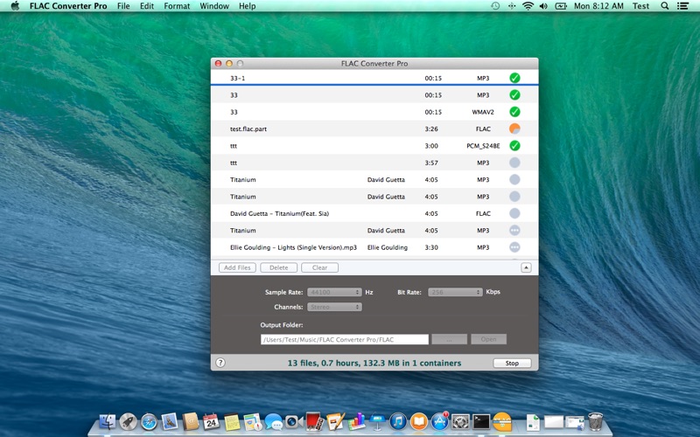
Task: Open the Window menu
Action: pyautogui.click(x=214, y=6)
